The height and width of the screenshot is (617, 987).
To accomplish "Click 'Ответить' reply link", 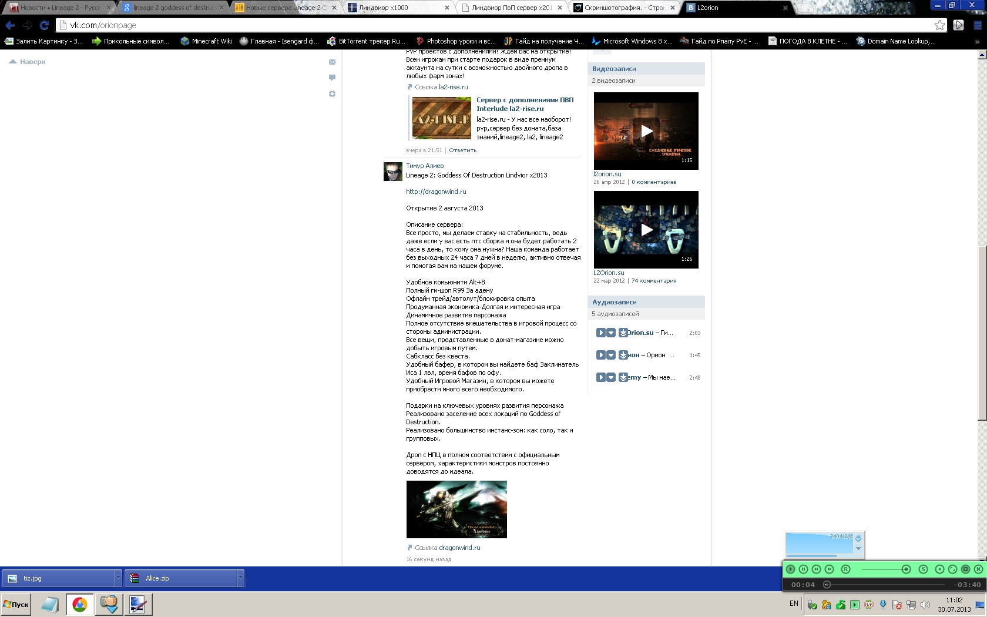I will pos(462,150).
